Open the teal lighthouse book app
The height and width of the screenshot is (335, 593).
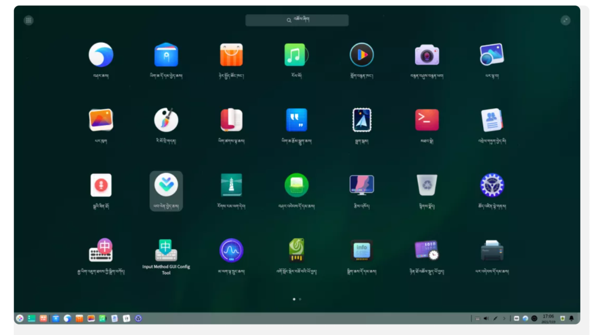point(231,185)
